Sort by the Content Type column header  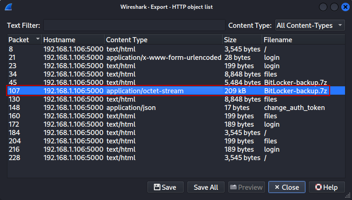click(163, 39)
